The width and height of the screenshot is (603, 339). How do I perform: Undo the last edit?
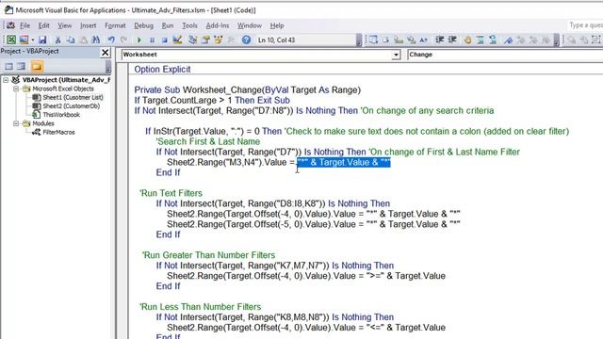(x=111, y=40)
